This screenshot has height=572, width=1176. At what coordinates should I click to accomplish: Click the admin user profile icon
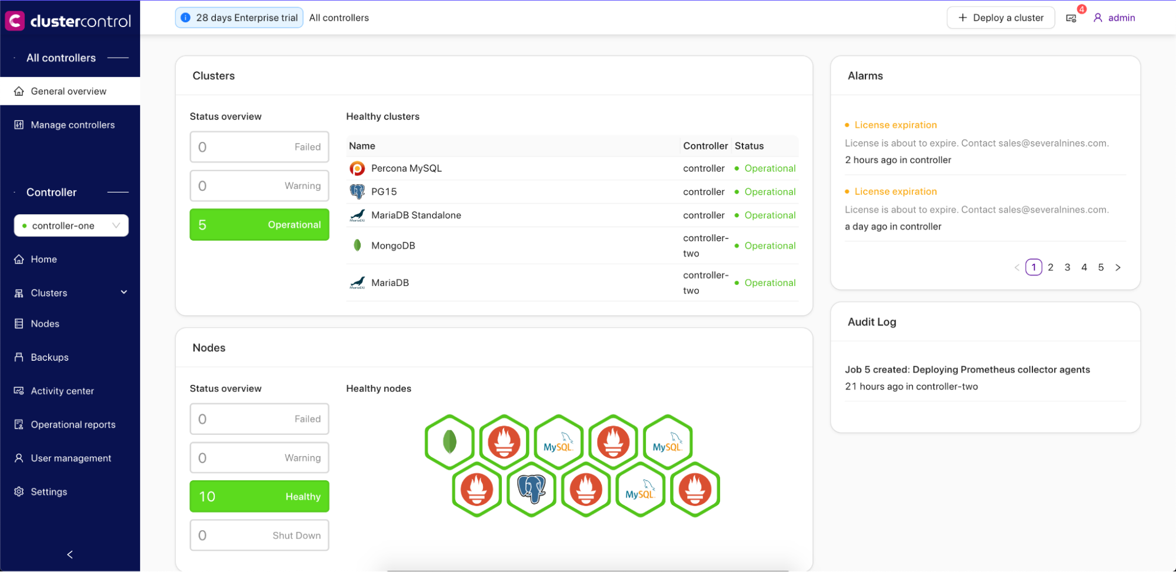coord(1098,18)
